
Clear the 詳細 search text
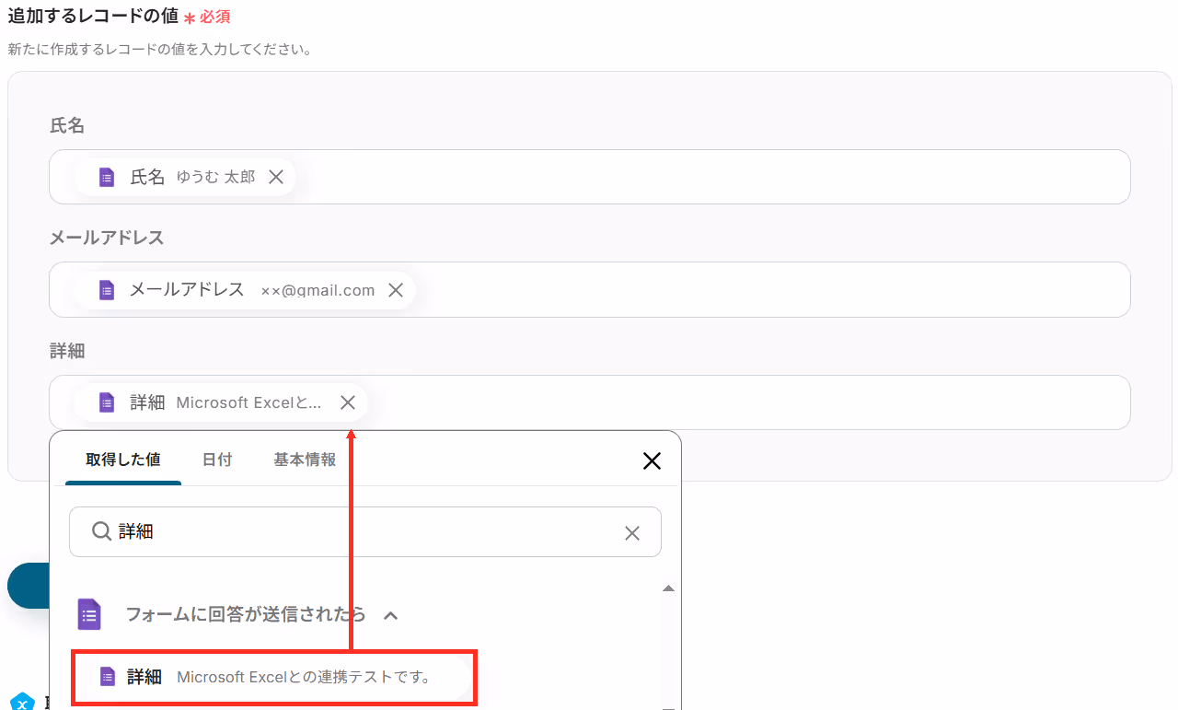click(x=632, y=532)
